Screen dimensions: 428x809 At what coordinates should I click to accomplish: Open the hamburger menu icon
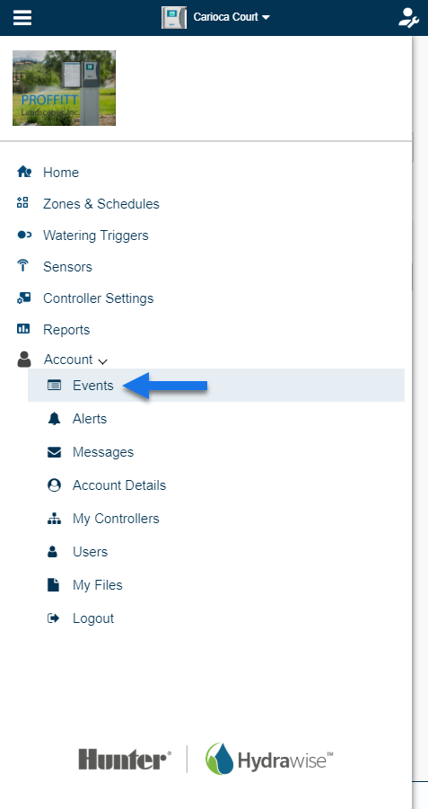click(x=22, y=18)
